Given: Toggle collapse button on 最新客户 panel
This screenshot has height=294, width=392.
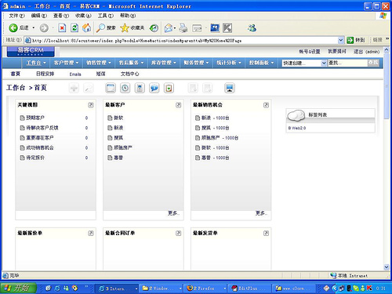Looking at the screenshot, I should click(x=178, y=105).
